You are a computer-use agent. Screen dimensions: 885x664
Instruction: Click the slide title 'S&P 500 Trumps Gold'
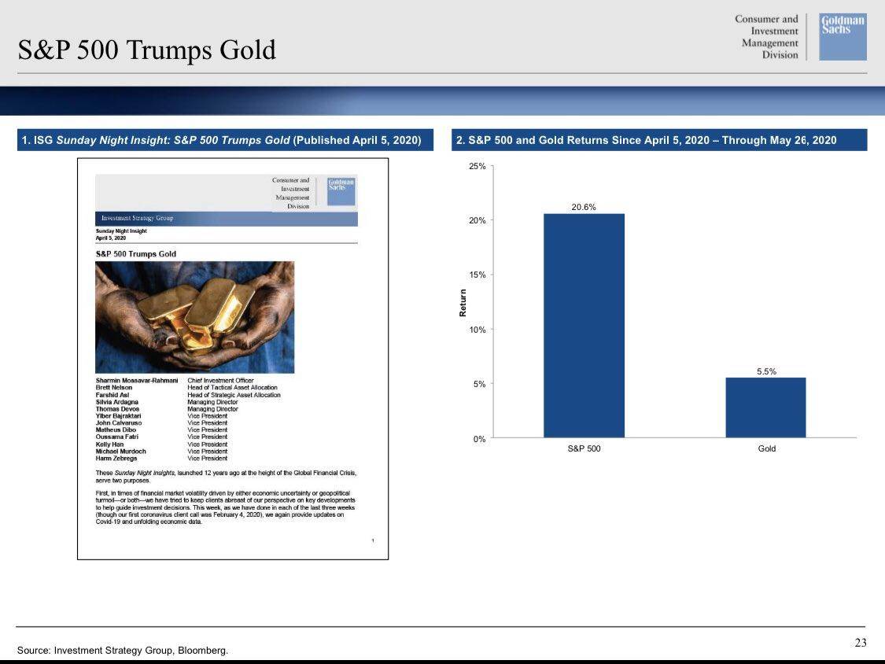pos(147,49)
